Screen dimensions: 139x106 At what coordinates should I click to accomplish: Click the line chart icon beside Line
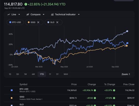pyautogui.click(x=9, y=14)
